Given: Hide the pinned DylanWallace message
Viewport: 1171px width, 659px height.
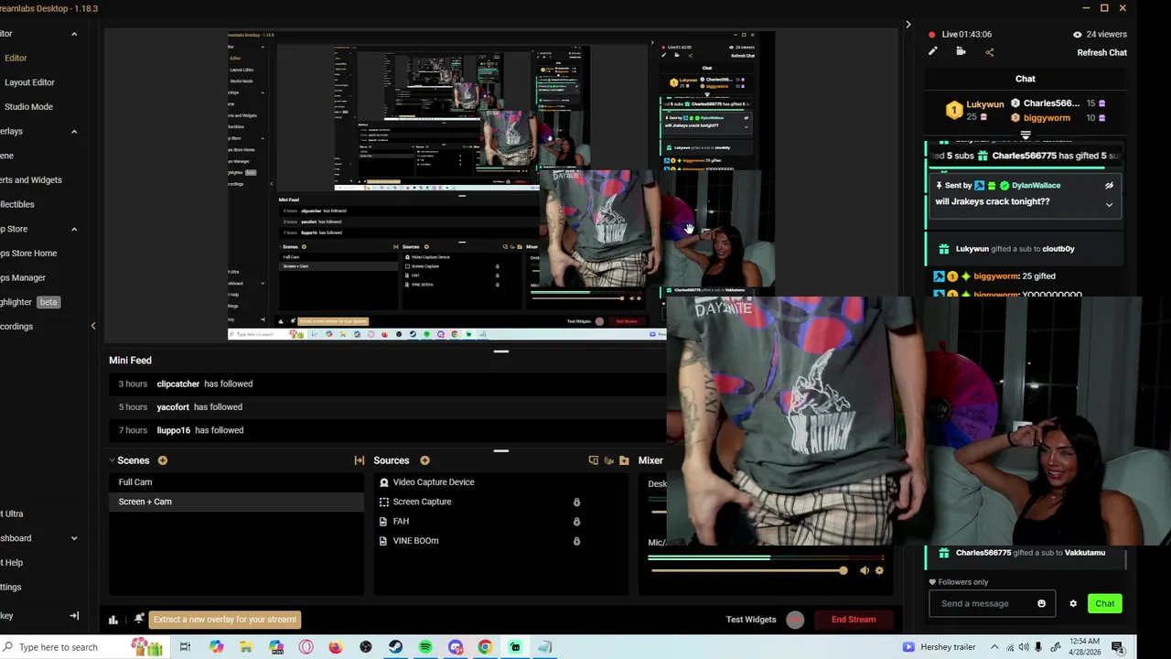Looking at the screenshot, I should tap(1109, 185).
